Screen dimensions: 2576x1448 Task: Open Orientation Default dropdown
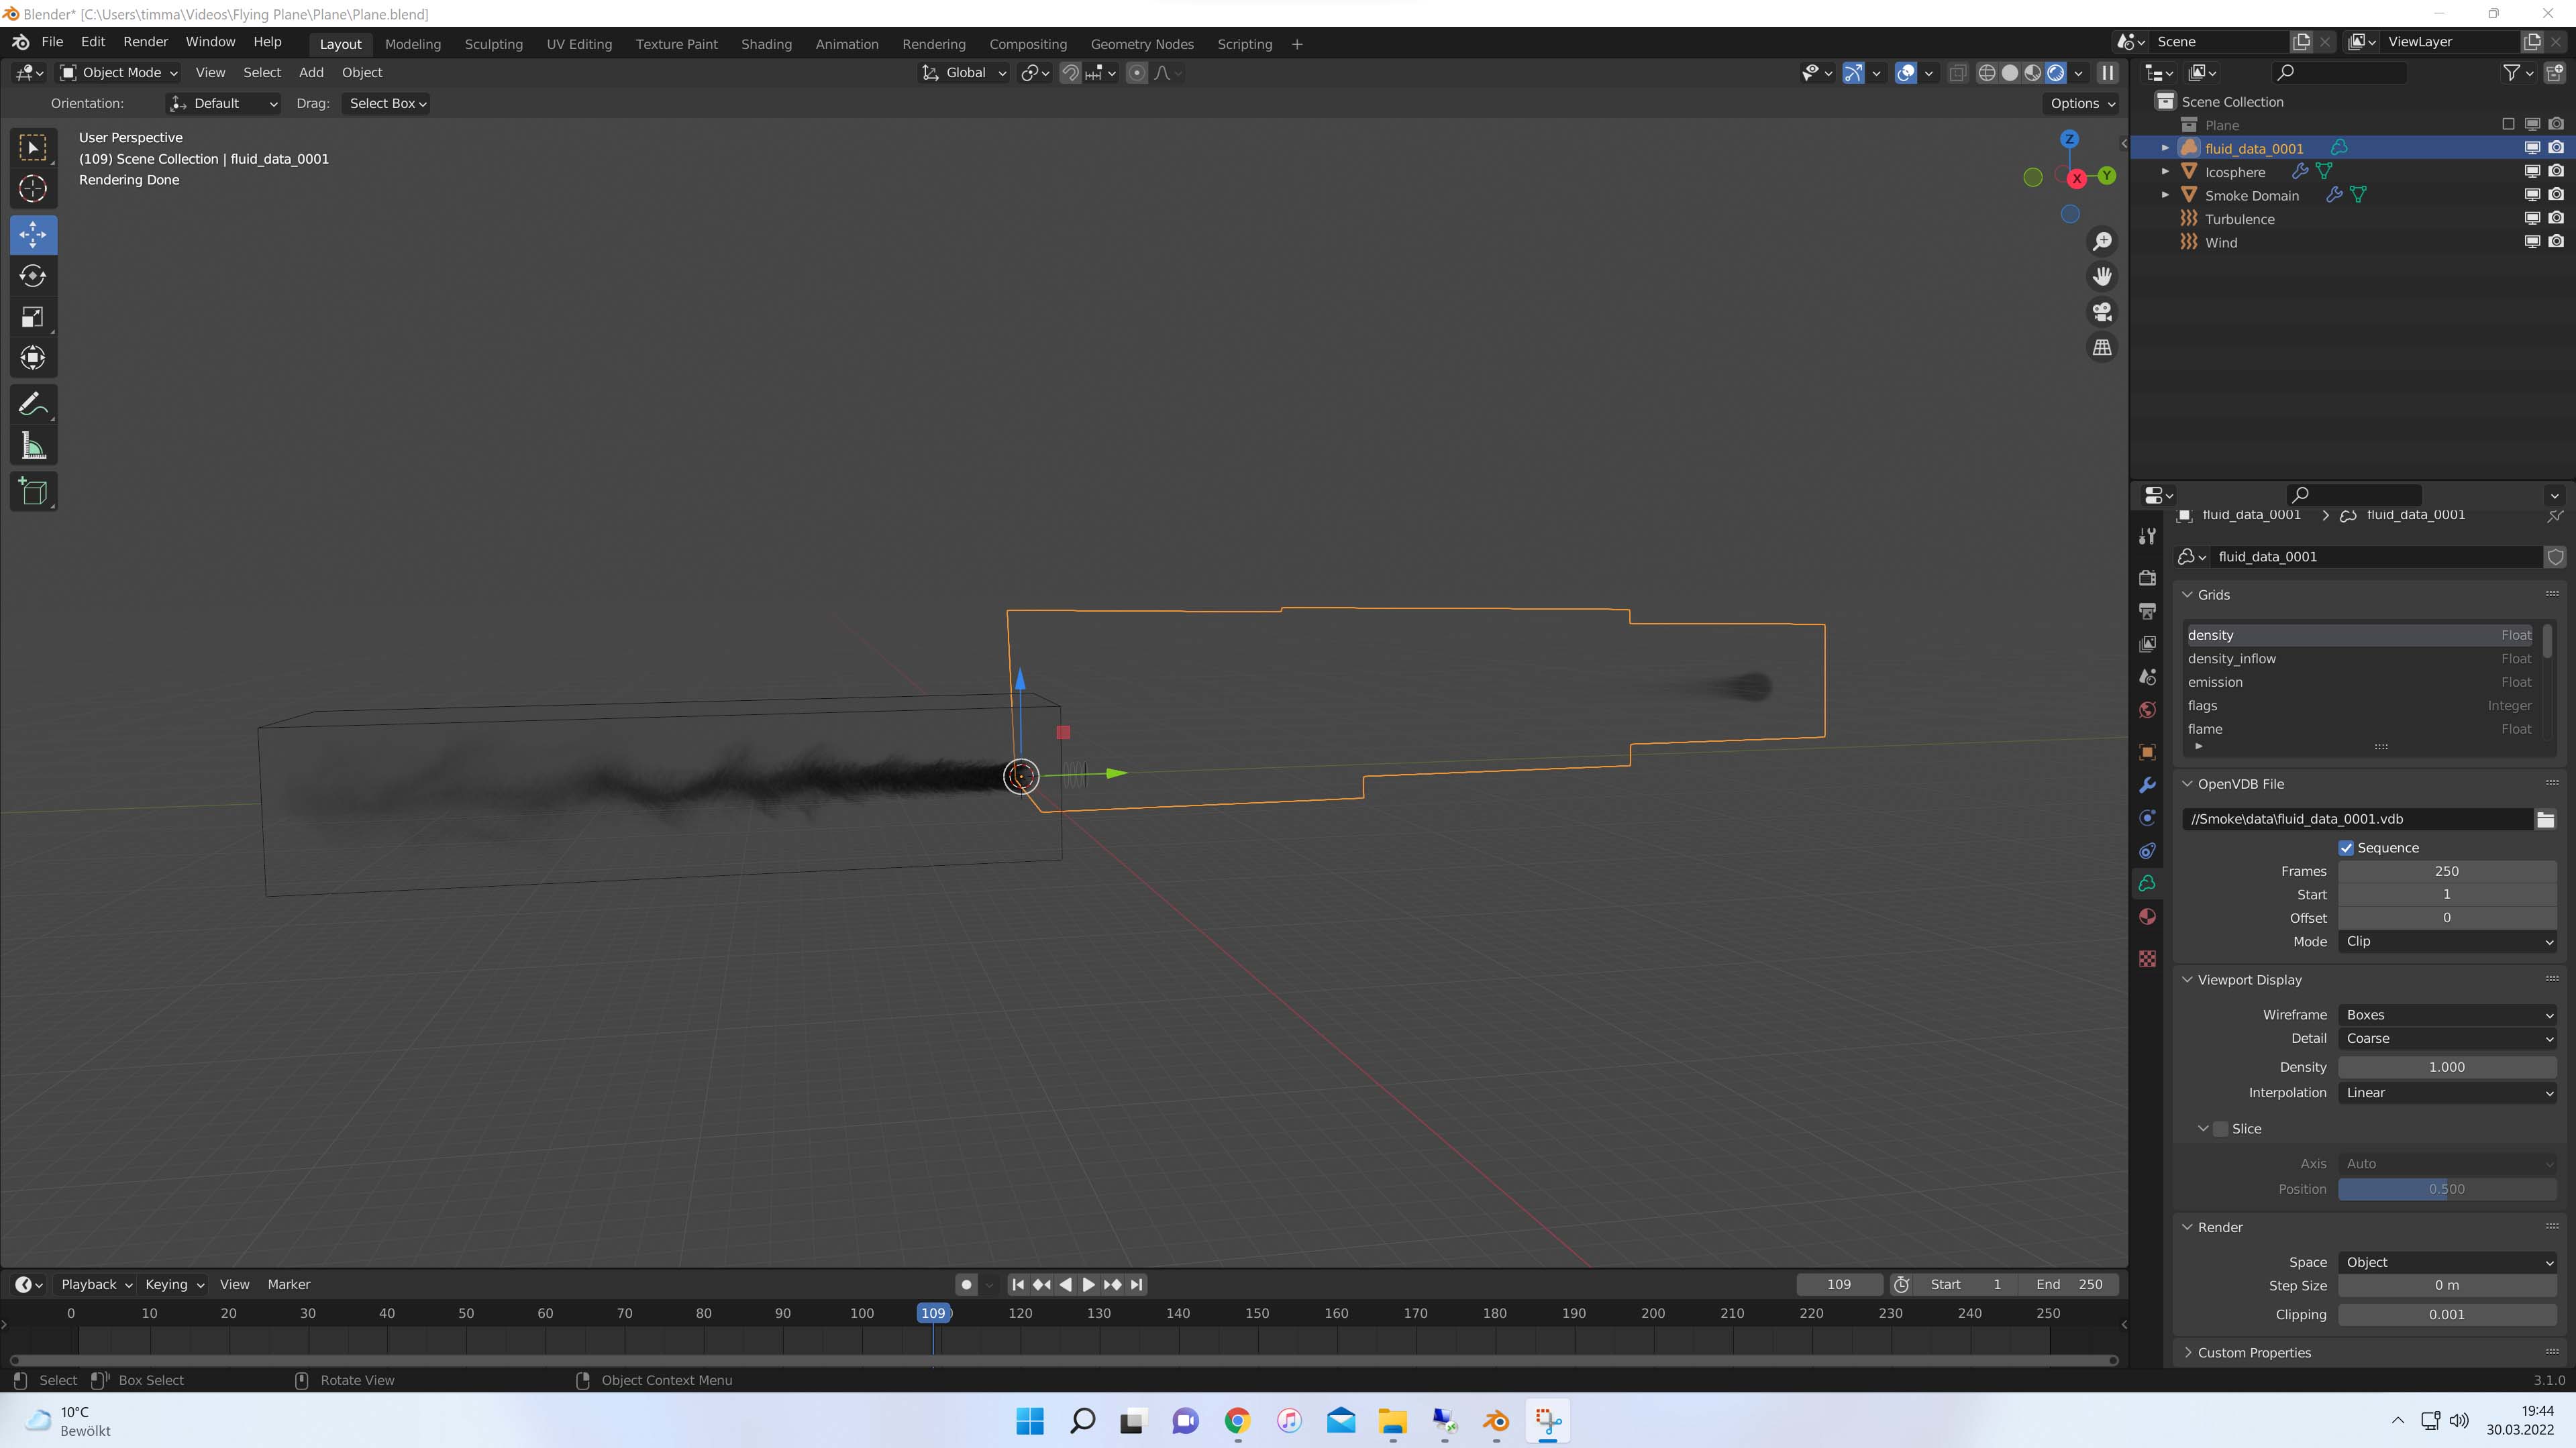coord(223,104)
